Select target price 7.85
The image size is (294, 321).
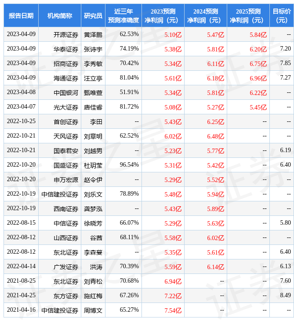pyautogui.click(x=285, y=63)
